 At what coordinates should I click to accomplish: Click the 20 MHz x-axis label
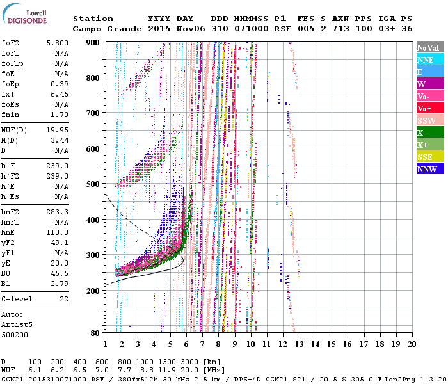point(412,344)
